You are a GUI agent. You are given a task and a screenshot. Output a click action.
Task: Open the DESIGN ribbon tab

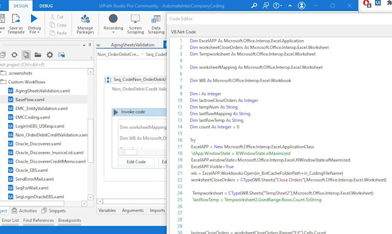21,6
